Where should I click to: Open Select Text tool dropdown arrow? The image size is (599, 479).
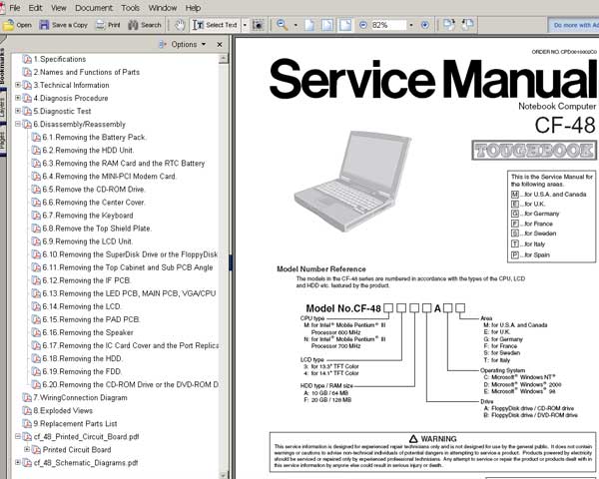(x=245, y=25)
